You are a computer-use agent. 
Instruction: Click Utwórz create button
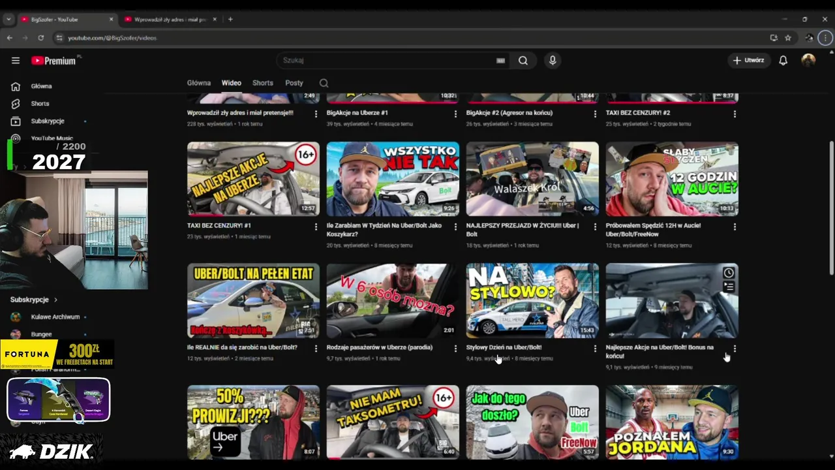748,61
